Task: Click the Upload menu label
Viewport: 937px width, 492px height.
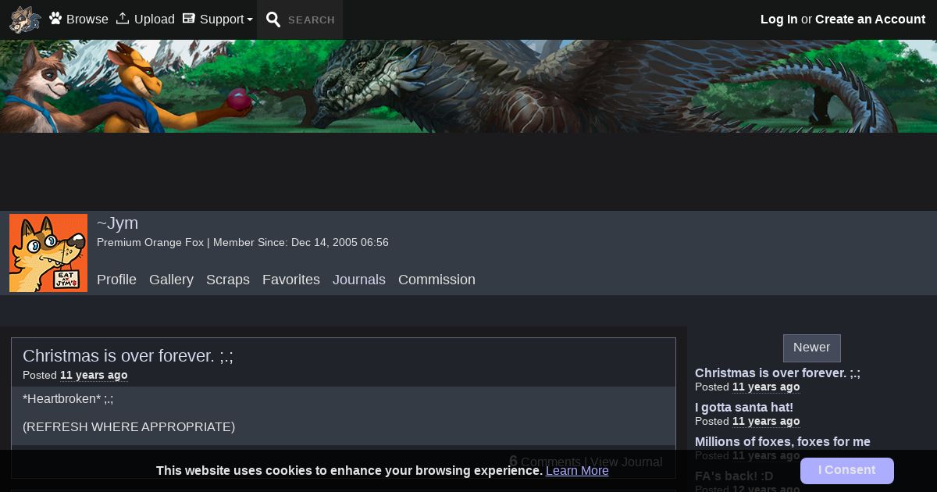Action: click(155, 19)
